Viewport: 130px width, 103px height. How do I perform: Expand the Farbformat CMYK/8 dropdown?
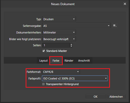[x=61, y=72]
